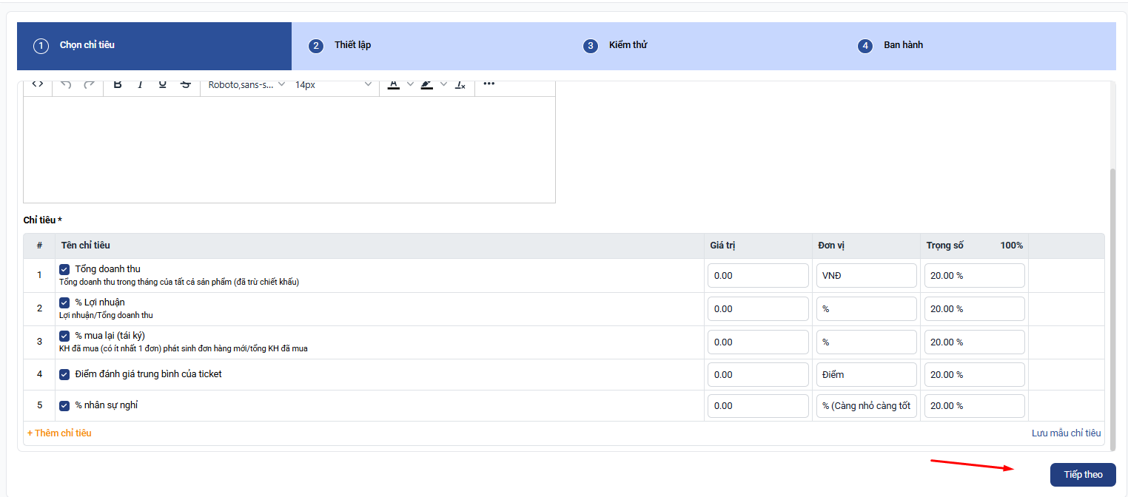The height and width of the screenshot is (497, 1128).
Task: Toggle bold formatting
Action: point(118,84)
